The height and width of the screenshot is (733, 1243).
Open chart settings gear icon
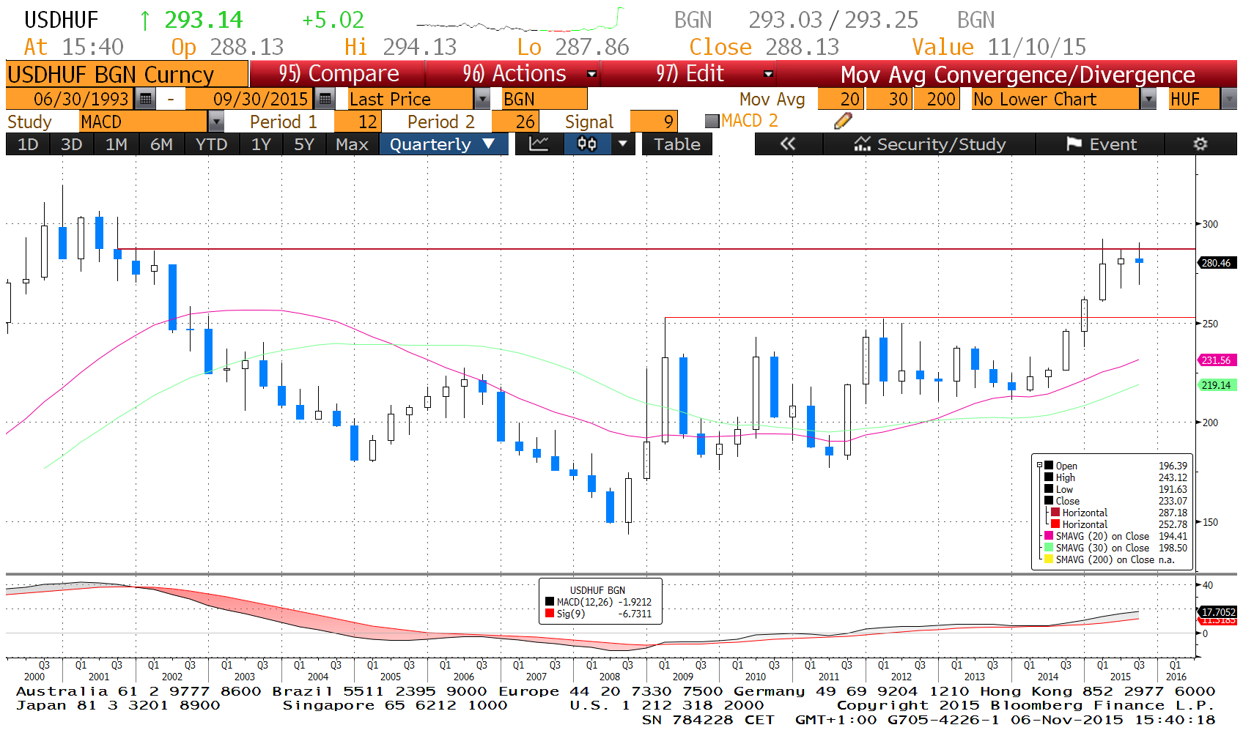[x=1200, y=144]
